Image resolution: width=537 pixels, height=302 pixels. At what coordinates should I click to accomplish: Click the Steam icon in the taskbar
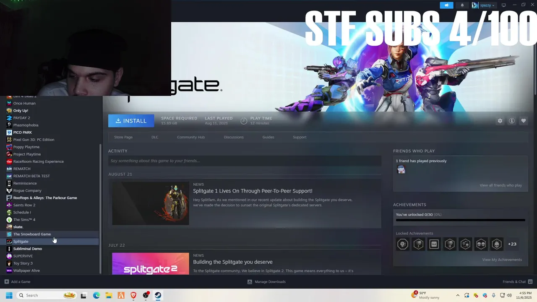pos(158,295)
